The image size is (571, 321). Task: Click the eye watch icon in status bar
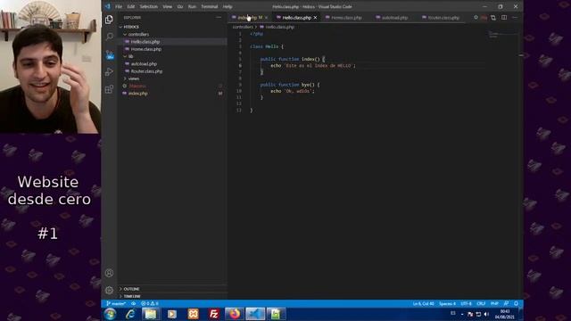134,303
